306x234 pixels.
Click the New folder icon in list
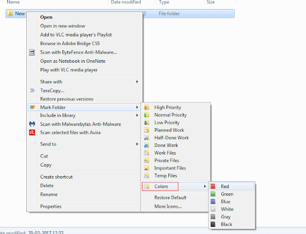10,13
